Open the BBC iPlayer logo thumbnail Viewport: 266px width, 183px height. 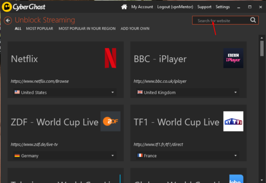[x=233, y=58]
